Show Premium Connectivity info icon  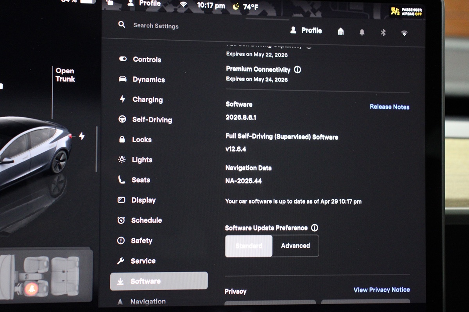[297, 70]
